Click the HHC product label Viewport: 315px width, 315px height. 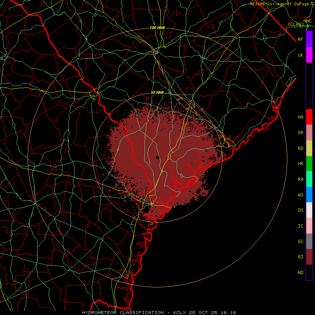pos(308,21)
